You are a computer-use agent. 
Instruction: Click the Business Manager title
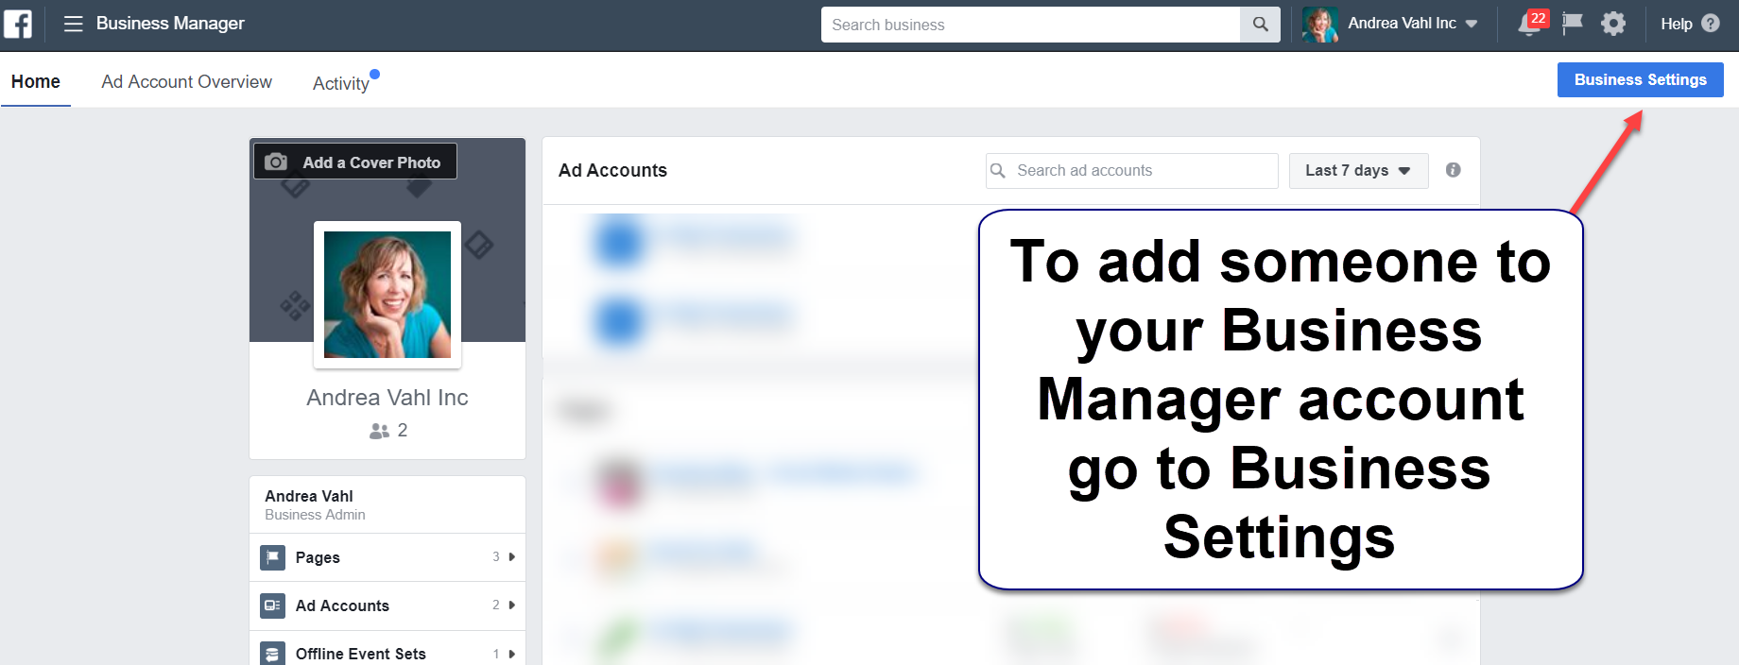click(x=170, y=24)
